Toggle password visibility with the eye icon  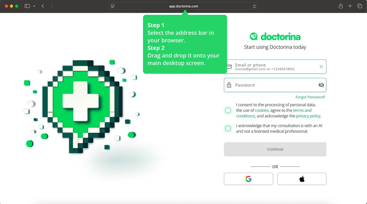pyautogui.click(x=321, y=85)
